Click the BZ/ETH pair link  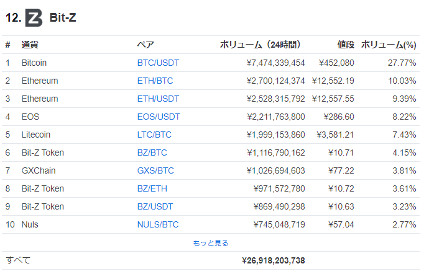[x=152, y=188]
